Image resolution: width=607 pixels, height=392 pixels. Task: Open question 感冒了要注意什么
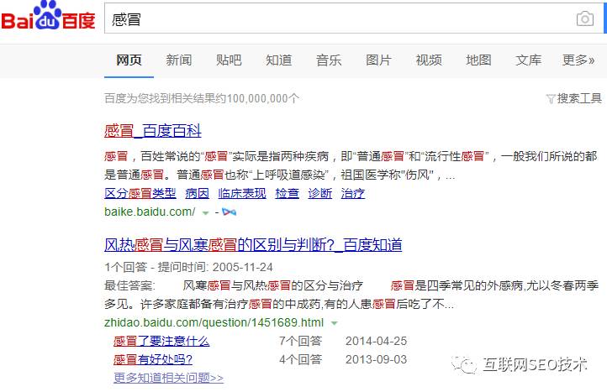click(161, 341)
